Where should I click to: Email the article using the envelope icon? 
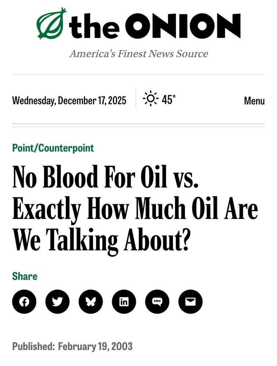coord(191,301)
